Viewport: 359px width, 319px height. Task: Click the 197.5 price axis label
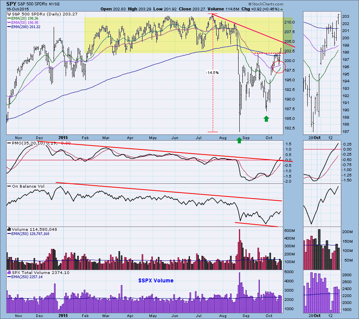[x=290, y=71]
